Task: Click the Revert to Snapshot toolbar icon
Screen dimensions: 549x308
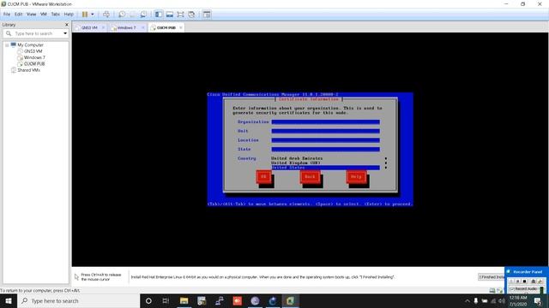Action: pyautogui.click(x=132, y=15)
